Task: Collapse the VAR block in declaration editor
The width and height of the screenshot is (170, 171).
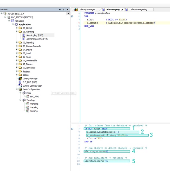Action: pyautogui.click(x=72, y=16)
